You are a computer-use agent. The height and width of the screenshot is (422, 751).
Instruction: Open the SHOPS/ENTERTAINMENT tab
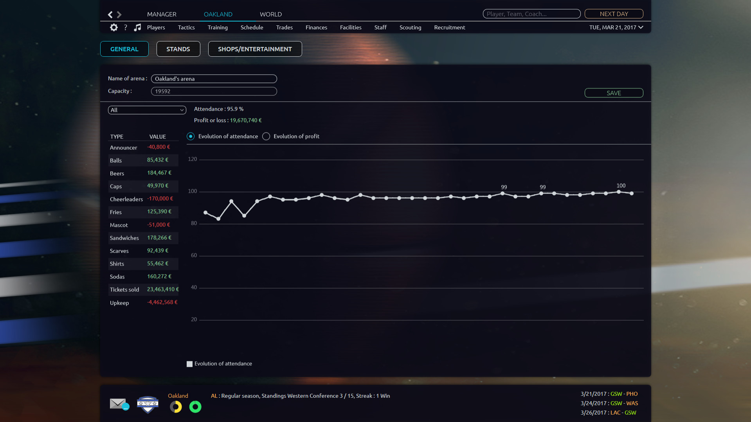255,49
